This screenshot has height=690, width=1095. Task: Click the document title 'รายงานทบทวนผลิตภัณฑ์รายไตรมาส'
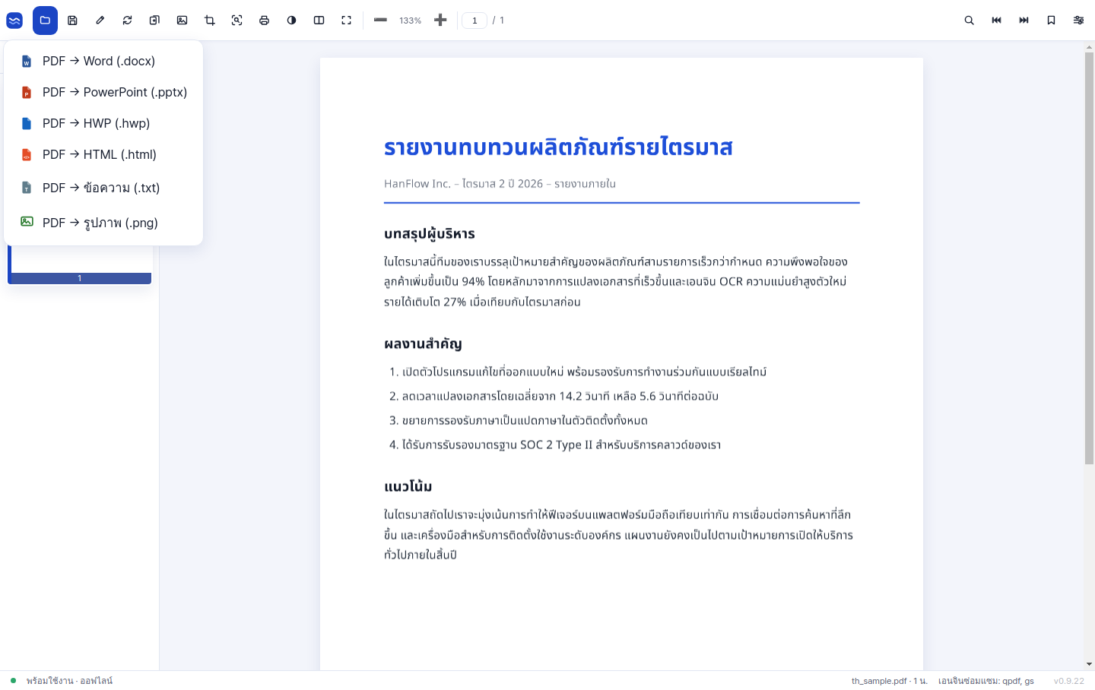click(x=558, y=147)
